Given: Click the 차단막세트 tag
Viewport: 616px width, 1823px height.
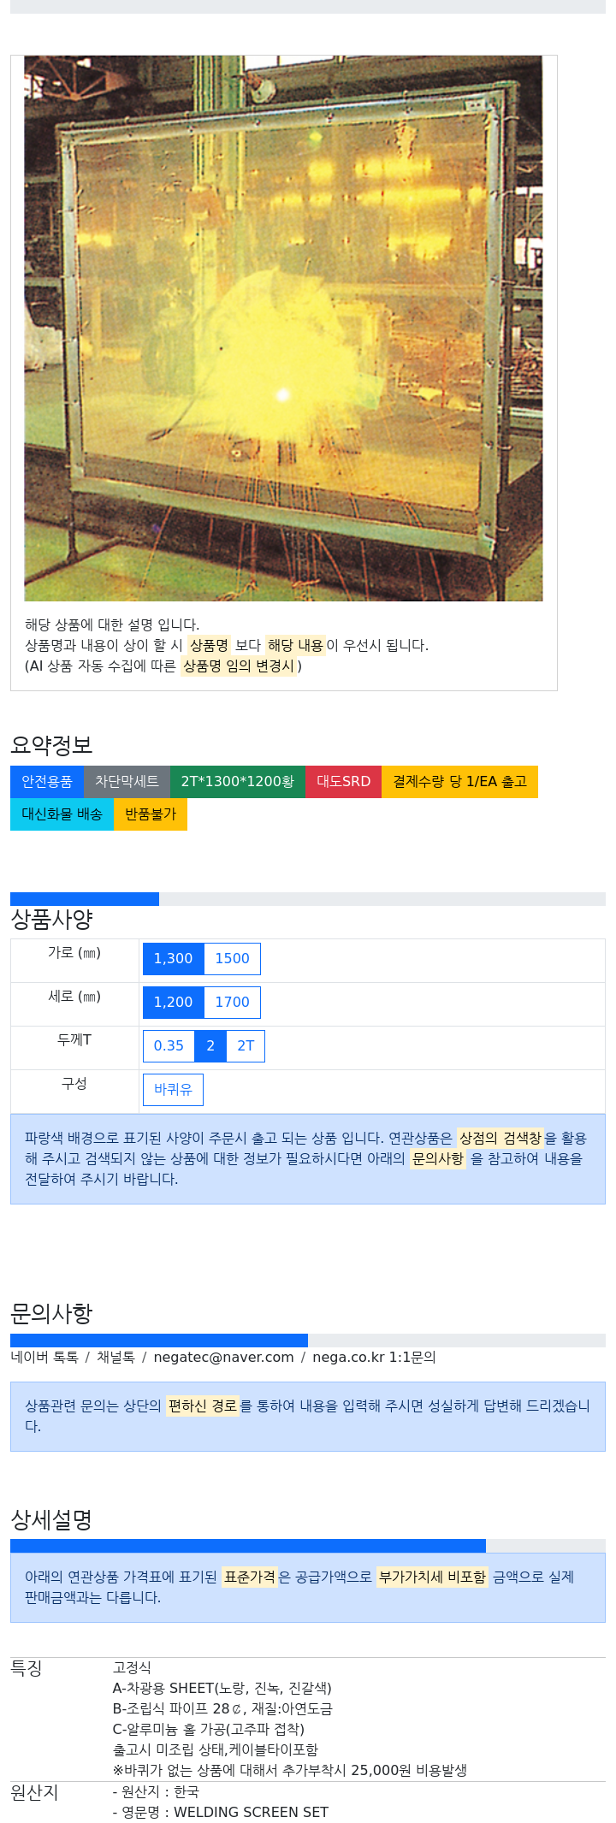Looking at the screenshot, I should coord(127,782).
